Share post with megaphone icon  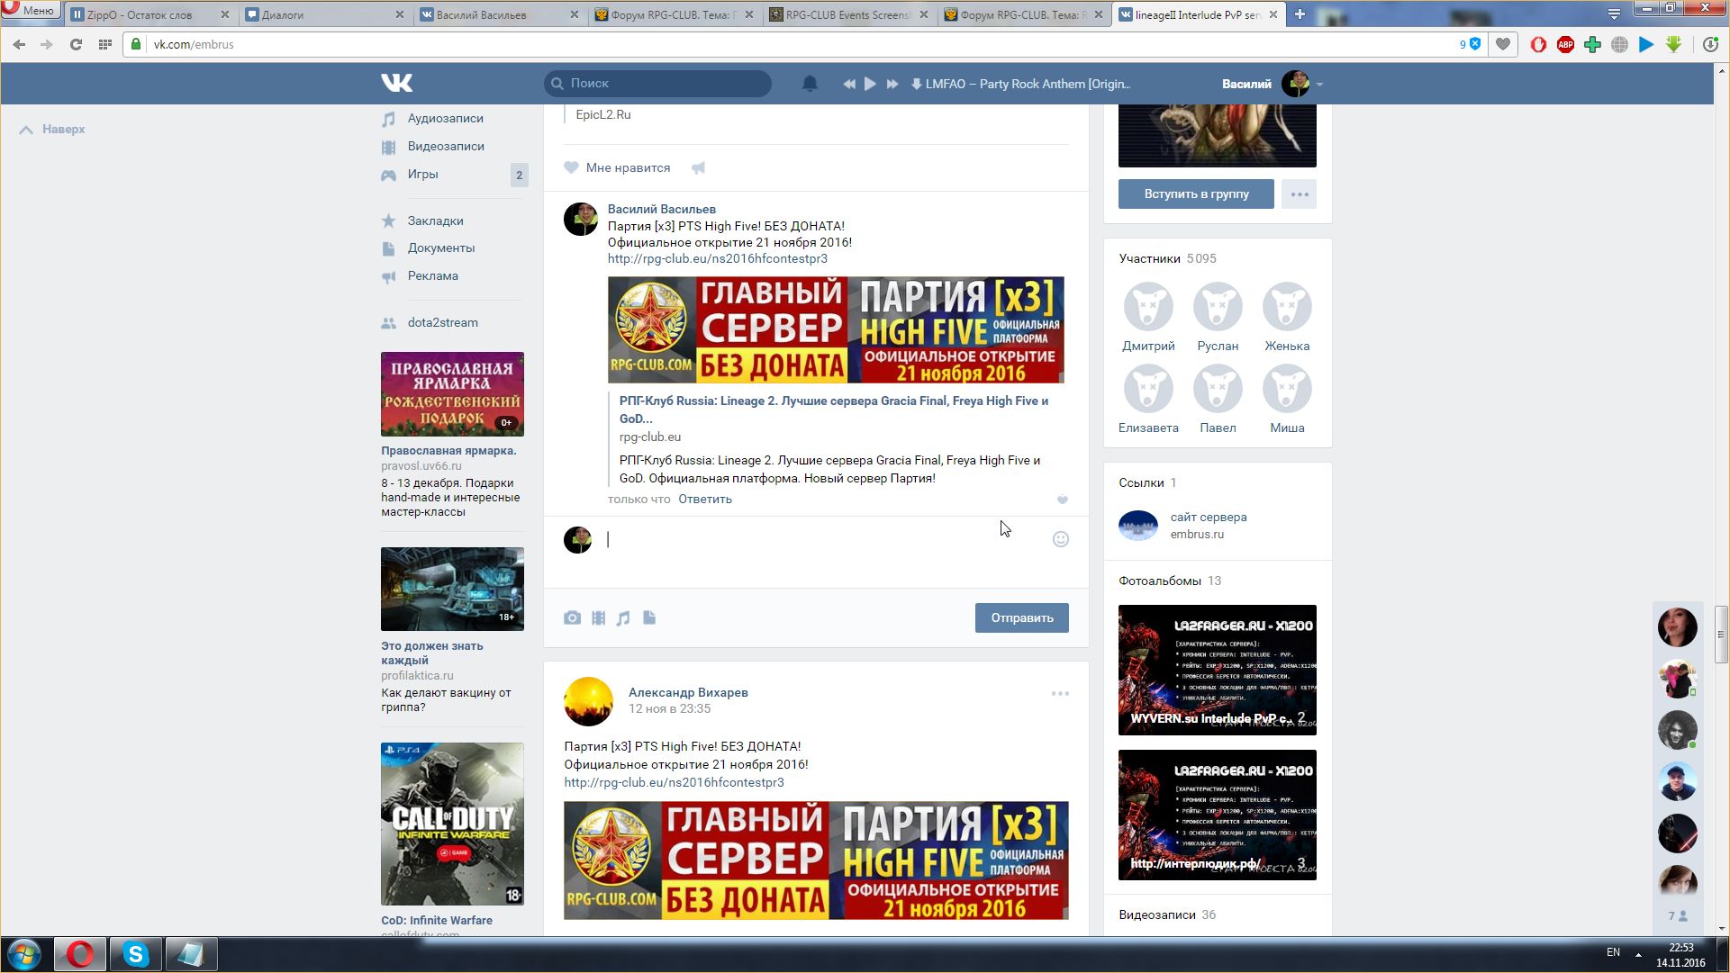[x=698, y=167]
